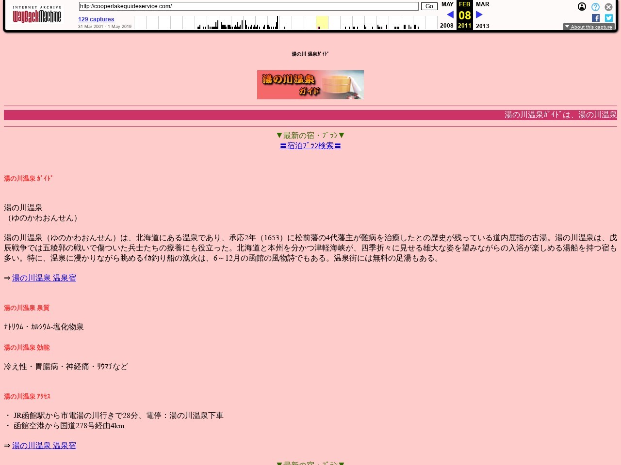This screenshot has width=621, height=465.
Task: Switch timeline to the MAY capture month
Action: click(447, 4)
